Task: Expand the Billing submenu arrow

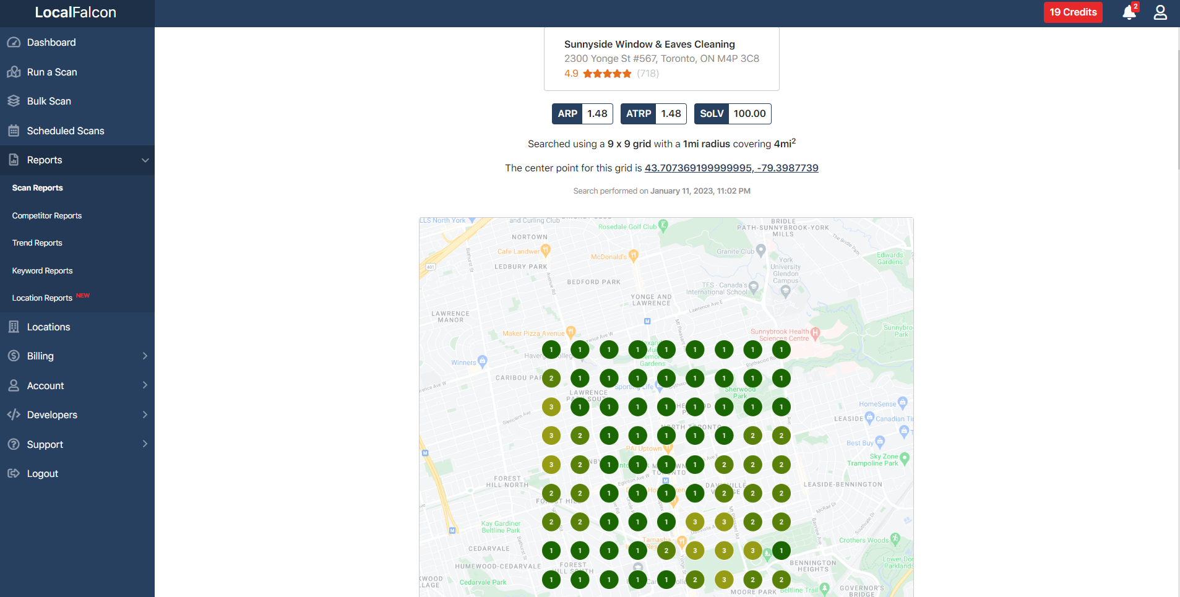Action: (x=145, y=356)
